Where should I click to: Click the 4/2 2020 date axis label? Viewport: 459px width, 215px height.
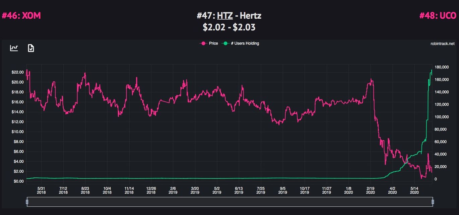pos(393,190)
